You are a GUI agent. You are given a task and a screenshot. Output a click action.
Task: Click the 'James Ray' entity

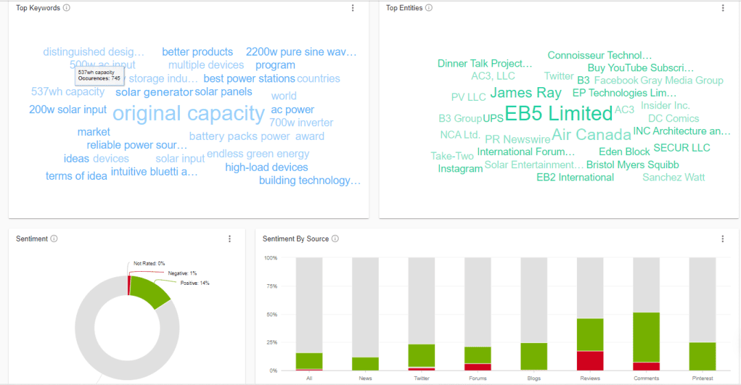point(526,93)
